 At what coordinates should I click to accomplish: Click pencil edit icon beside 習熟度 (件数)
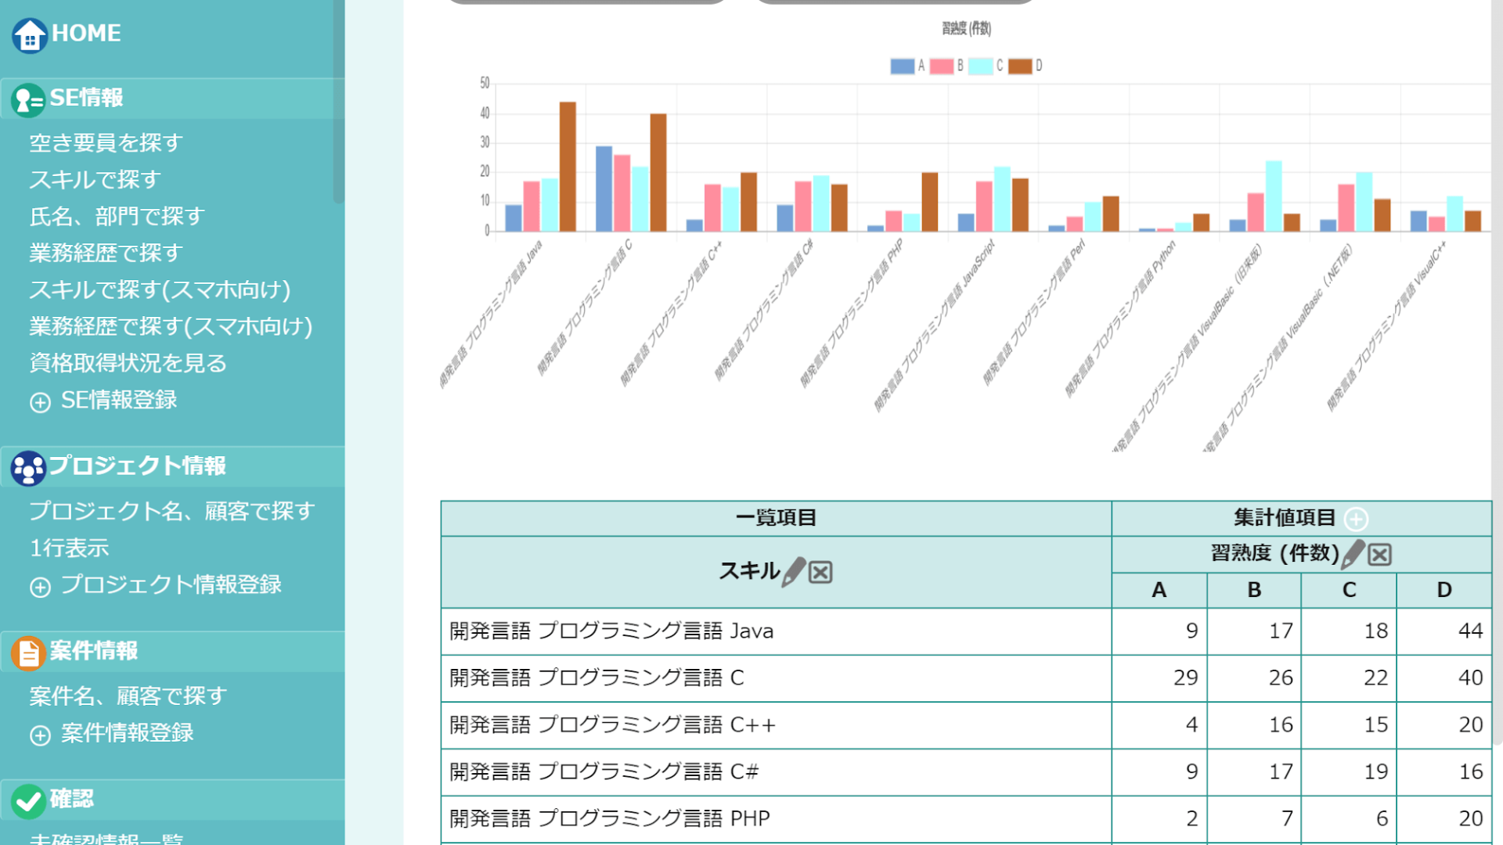click(1353, 554)
